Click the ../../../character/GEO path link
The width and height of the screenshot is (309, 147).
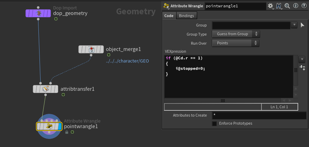click(128, 61)
